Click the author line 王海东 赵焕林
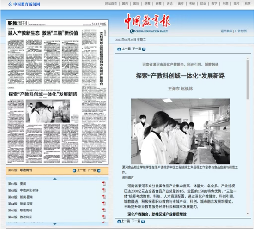Image resolution: width=254 pixels, height=229 pixels. coord(180,89)
